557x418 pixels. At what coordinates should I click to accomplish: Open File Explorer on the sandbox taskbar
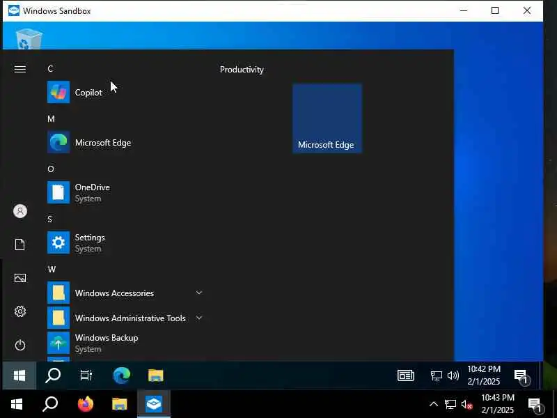coord(155,376)
